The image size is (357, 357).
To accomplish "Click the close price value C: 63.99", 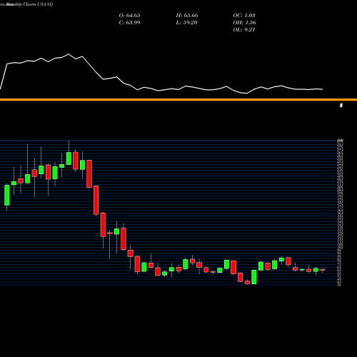I will pyautogui.click(x=129, y=23).
